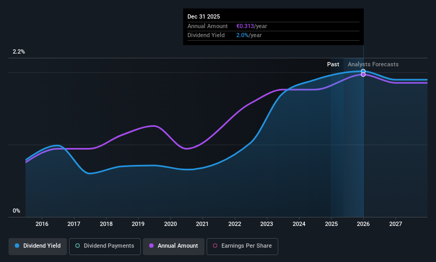The width and height of the screenshot is (436, 262).
Task: Click the Past section label
Action: (x=333, y=64)
